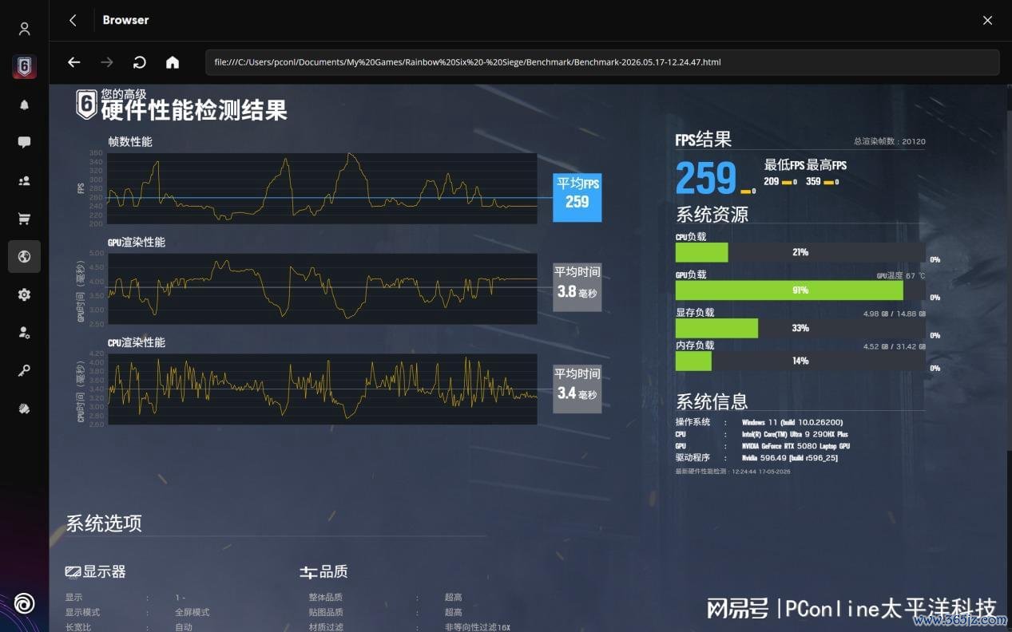1012x632 pixels.
Task: Click the 非等向性过滤16X value
Action: [477, 627]
